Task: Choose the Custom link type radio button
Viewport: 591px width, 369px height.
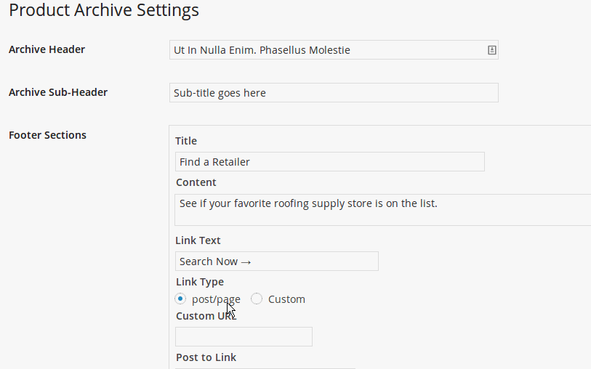Action: (257, 299)
